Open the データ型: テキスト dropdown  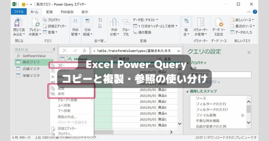[145, 20]
